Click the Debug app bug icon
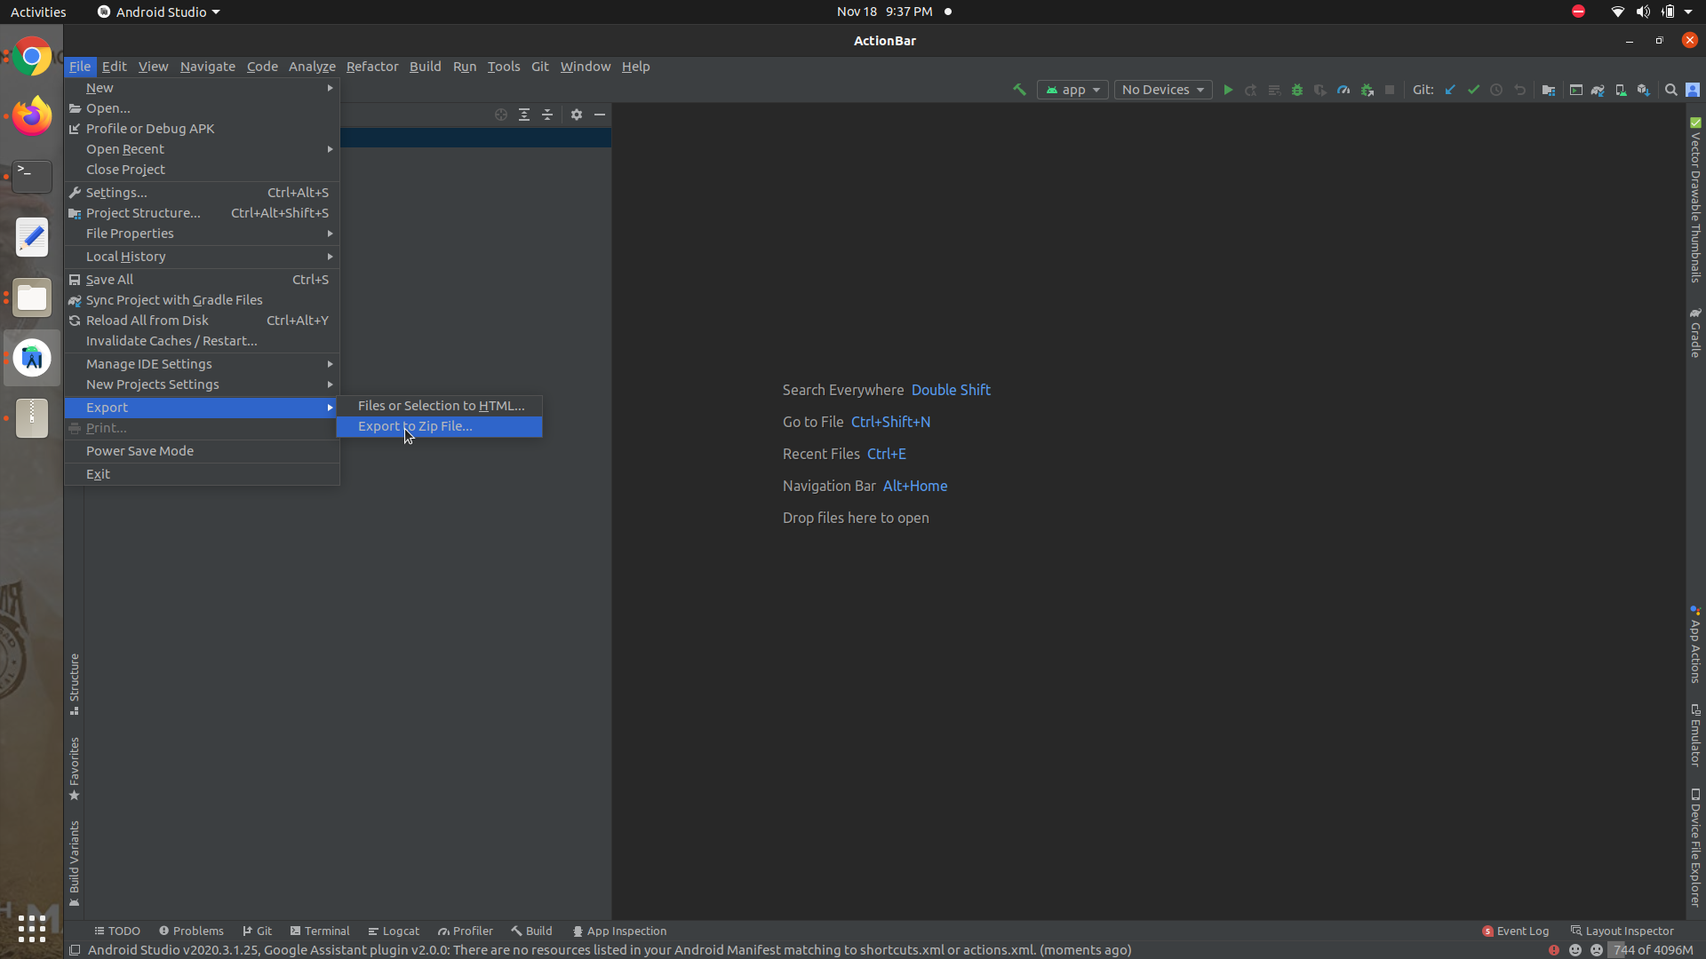The height and width of the screenshot is (959, 1706). 1297,90
